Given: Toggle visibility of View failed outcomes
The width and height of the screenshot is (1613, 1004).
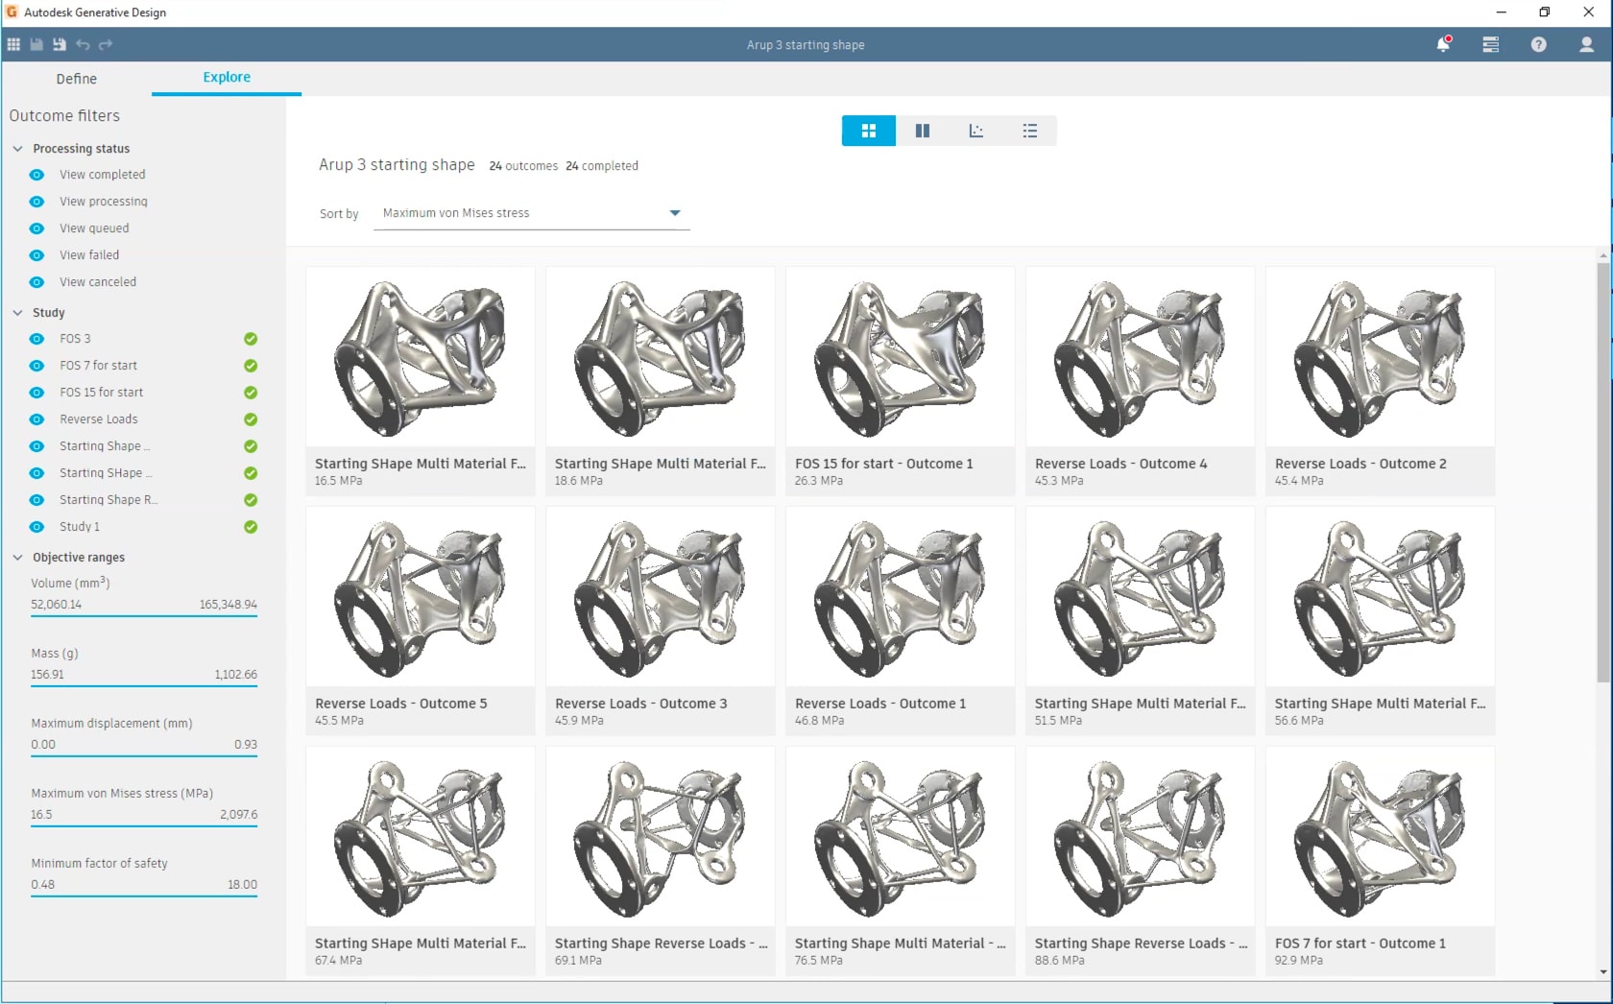Looking at the screenshot, I should click(36, 254).
